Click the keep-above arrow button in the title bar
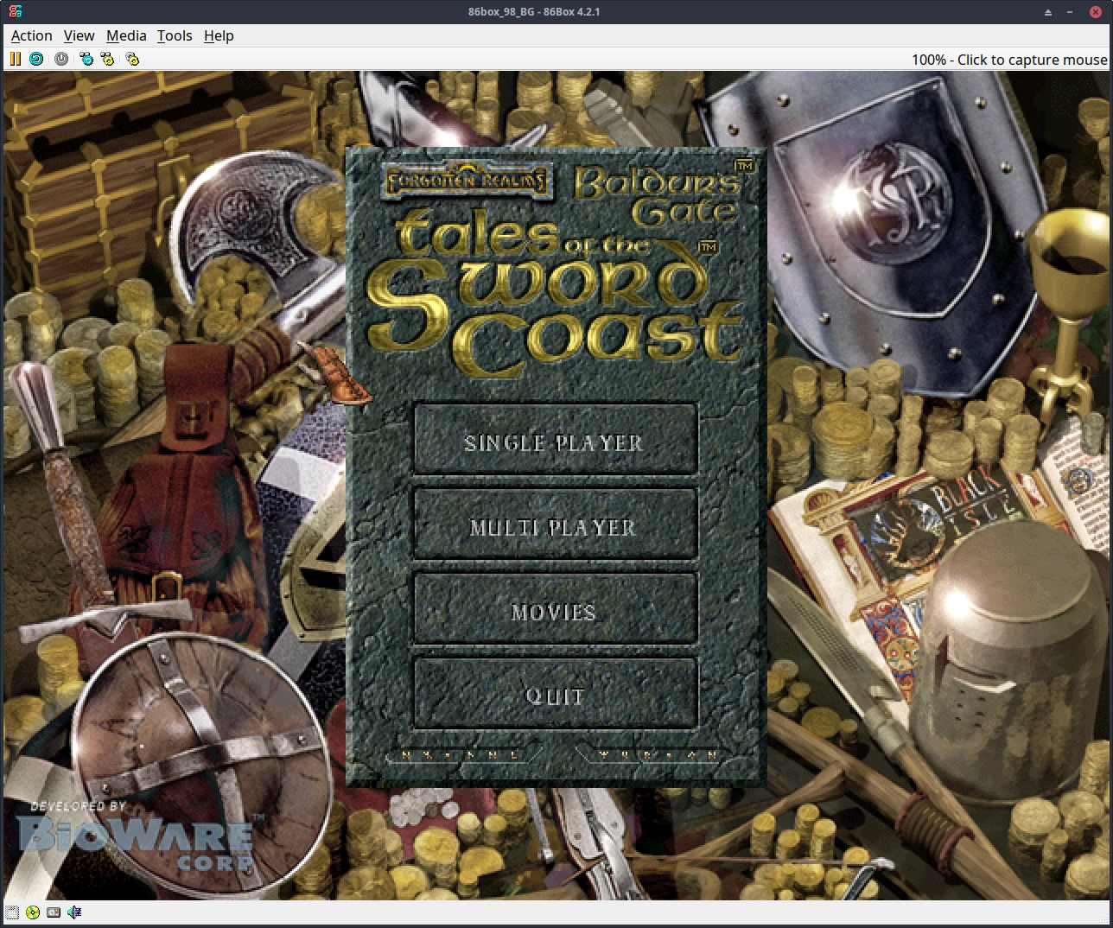Image resolution: width=1113 pixels, height=928 pixels. click(1048, 11)
